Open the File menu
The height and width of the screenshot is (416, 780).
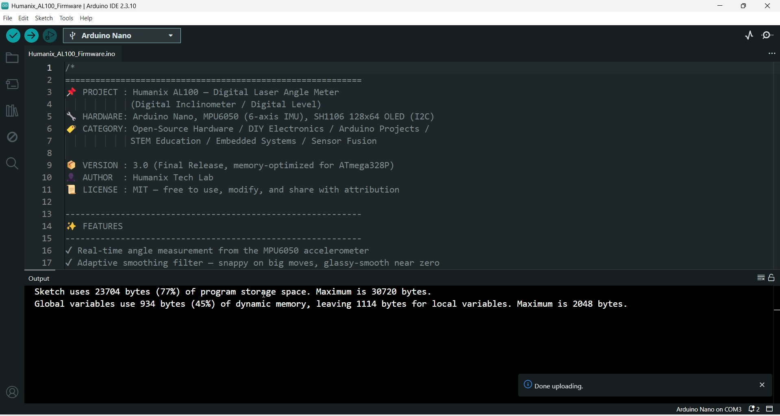8,18
